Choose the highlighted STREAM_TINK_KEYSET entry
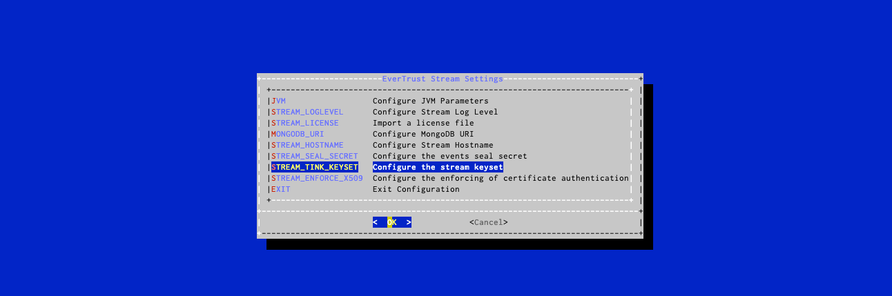892x296 pixels. (x=315, y=167)
